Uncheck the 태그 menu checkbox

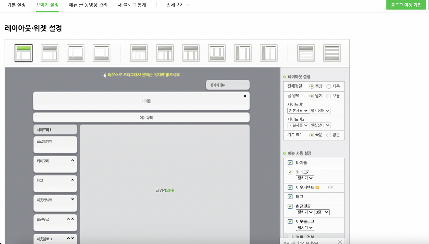(x=290, y=197)
